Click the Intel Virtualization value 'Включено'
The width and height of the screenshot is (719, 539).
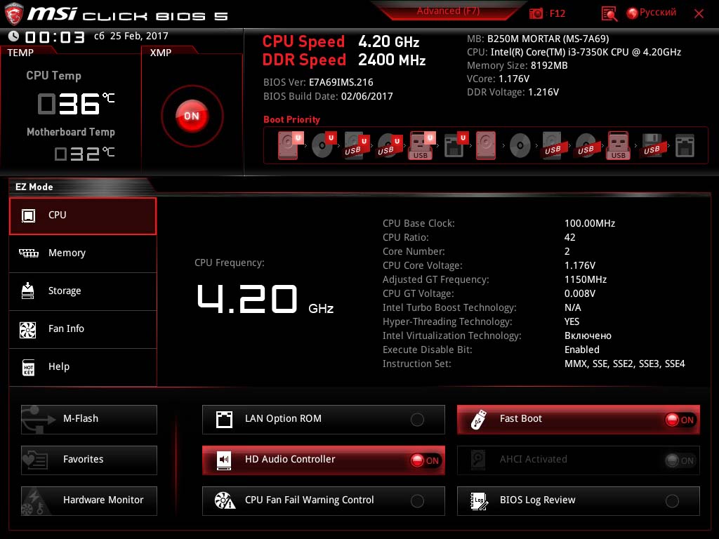coord(588,336)
